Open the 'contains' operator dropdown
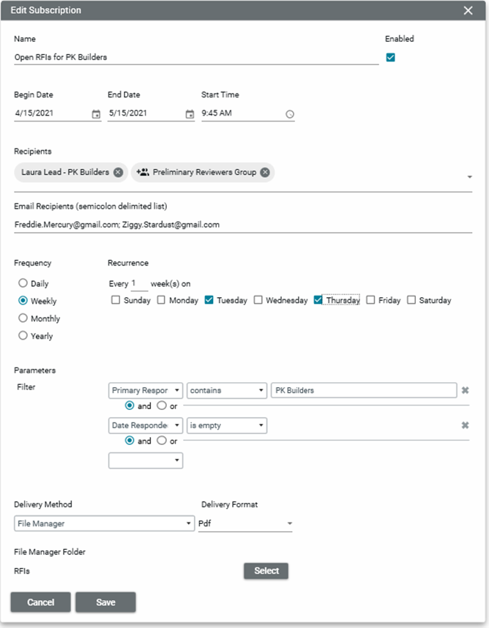The image size is (489, 628). 226,390
